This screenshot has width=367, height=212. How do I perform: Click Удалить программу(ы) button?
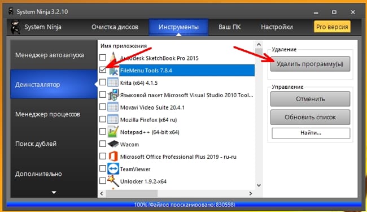310,64
